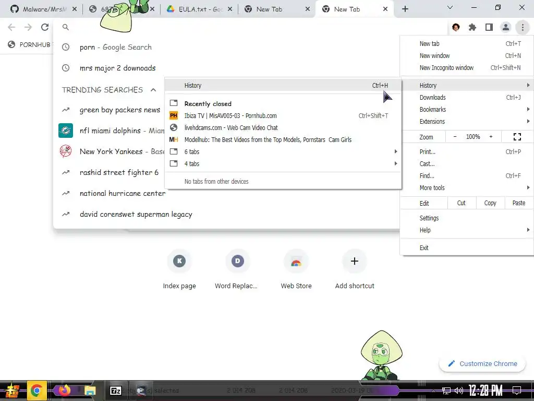The width and height of the screenshot is (534, 401).
Task: Expand the Extensions submenu in Chrome menu
Action: pos(467,121)
